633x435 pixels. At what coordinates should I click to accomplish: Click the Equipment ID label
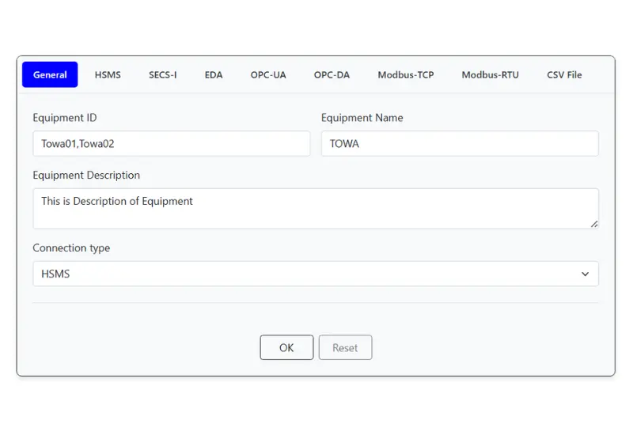pos(65,118)
